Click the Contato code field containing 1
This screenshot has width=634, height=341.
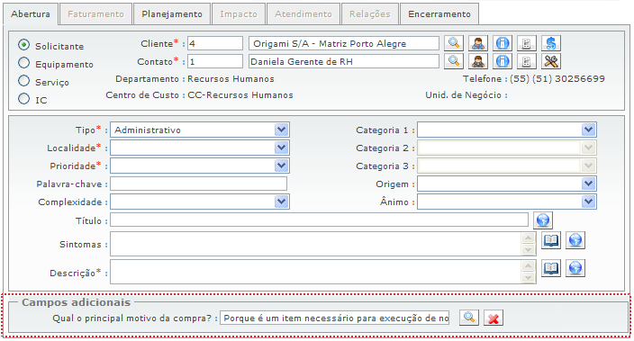click(x=215, y=61)
